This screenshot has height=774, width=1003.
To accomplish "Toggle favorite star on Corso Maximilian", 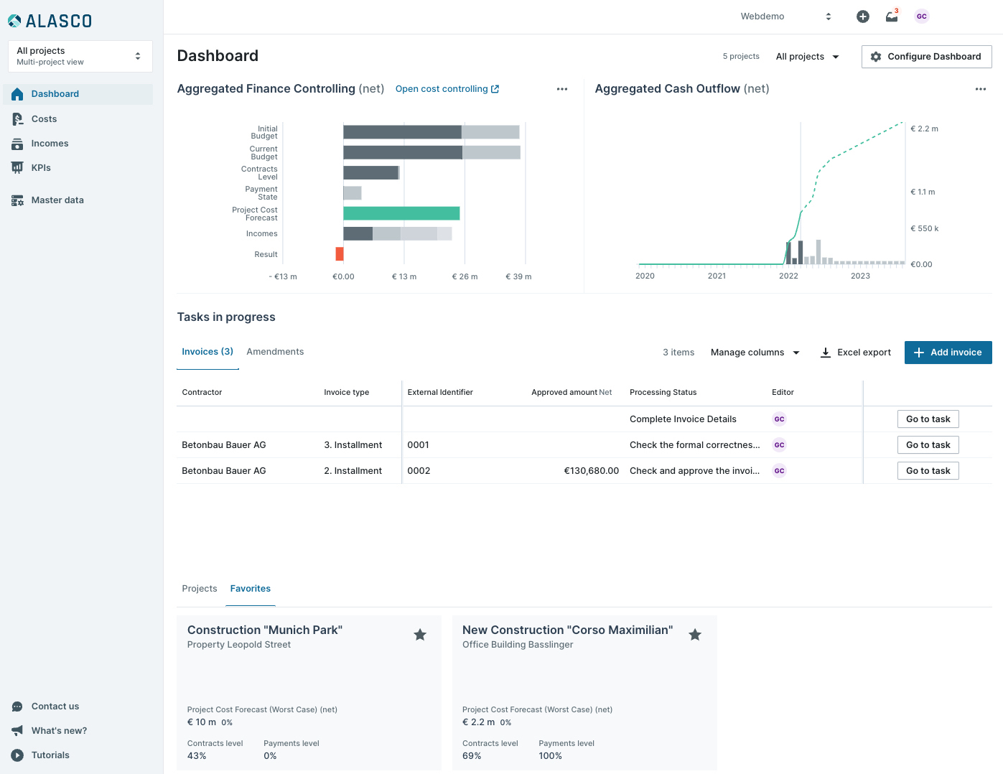I will coord(695,635).
